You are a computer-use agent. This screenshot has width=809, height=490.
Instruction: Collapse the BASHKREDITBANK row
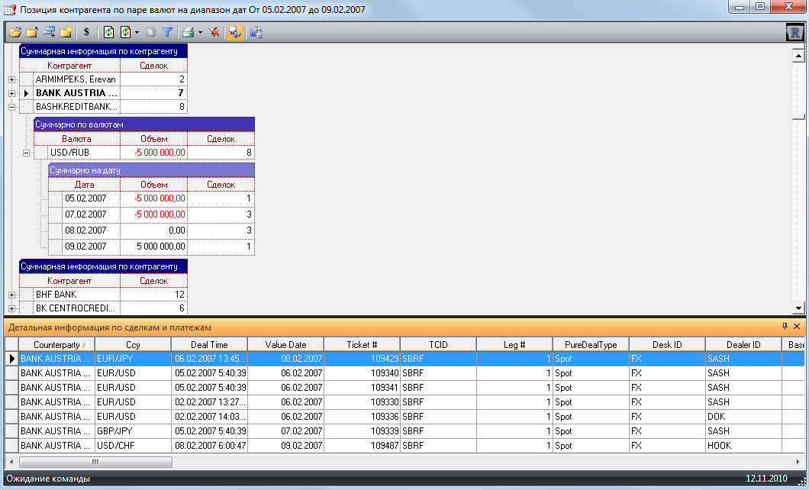pos(12,107)
